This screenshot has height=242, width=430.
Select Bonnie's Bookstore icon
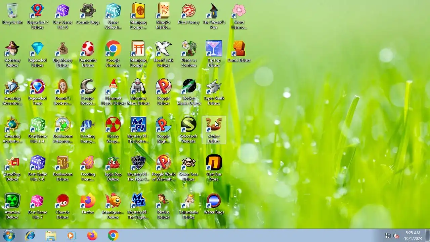(62, 87)
